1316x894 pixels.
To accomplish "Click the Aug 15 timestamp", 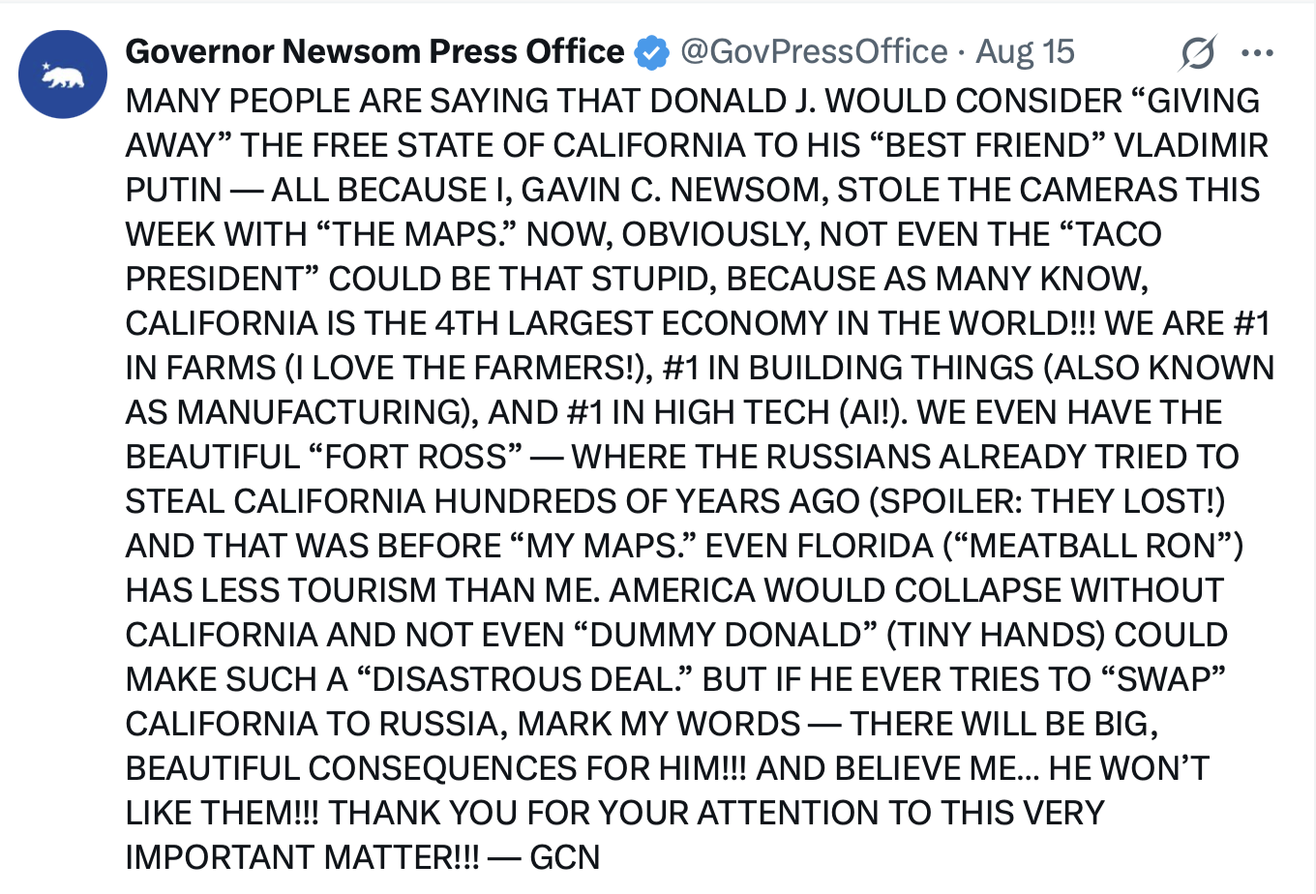I will (x=1025, y=51).
